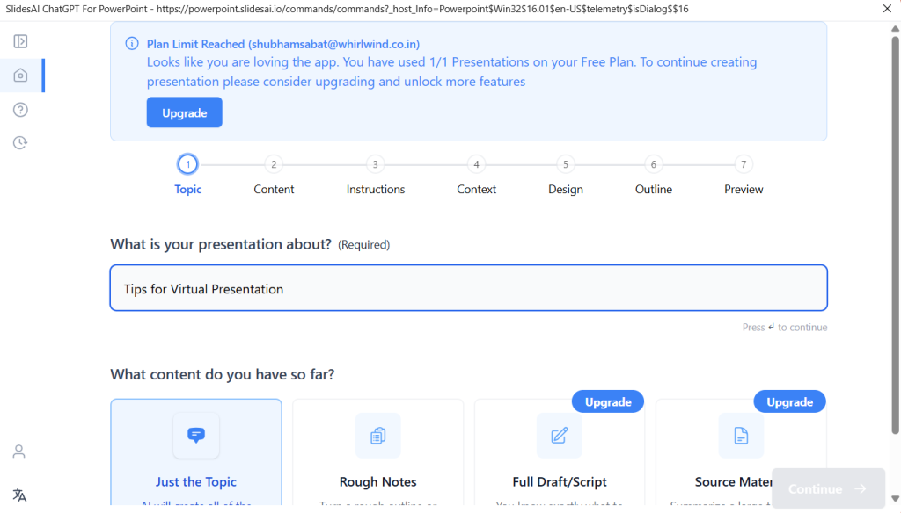Screen dimensions: 901x513
Task: Toggle the sidebar collapse icon
Action: 20,41
